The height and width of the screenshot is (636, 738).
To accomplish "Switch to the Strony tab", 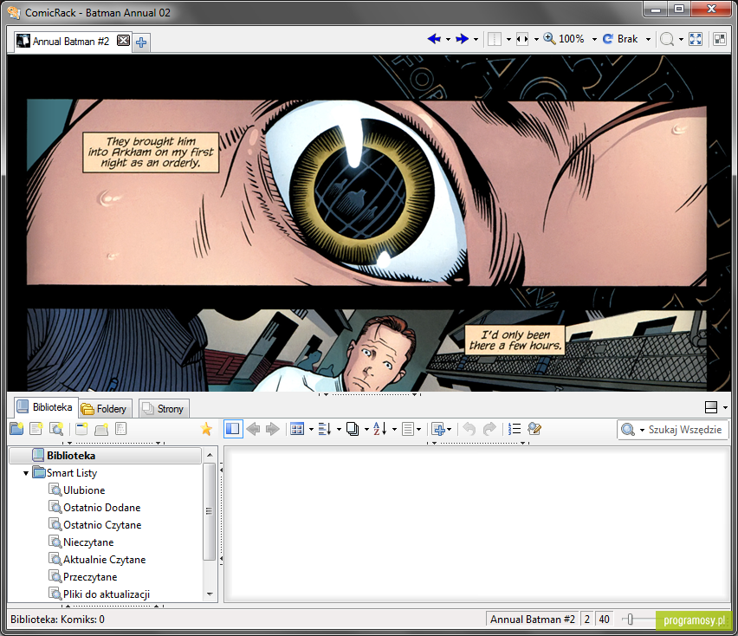I will [164, 409].
